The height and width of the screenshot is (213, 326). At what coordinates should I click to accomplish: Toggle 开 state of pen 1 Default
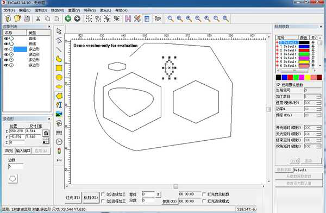[x=313, y=46]
